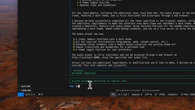Go to line via Ln 1, Col 1

(x=123, y=94)
